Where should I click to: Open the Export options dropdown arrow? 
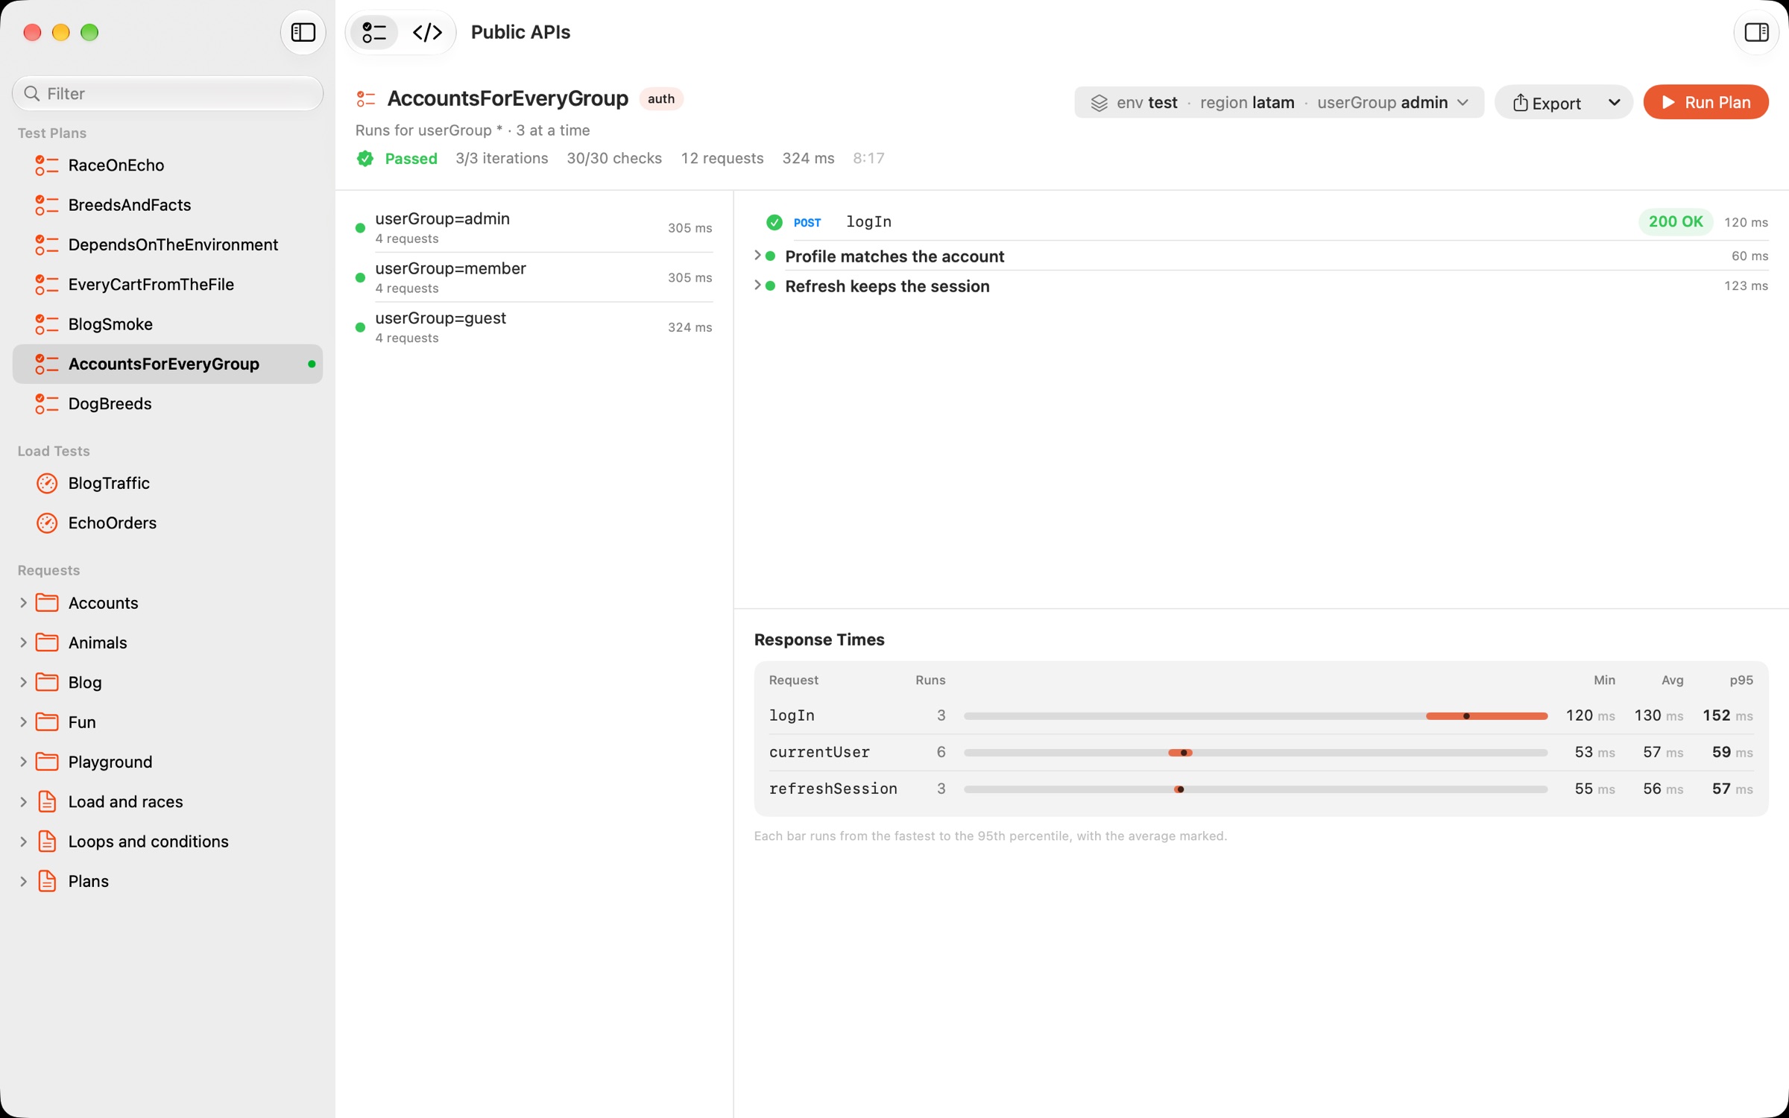(x=1615, y=103)
